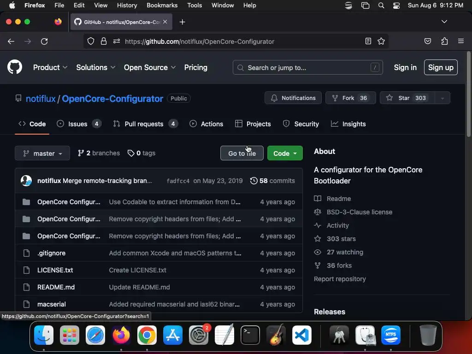Switch to the Pull requests tab

[x=145, y=124]
